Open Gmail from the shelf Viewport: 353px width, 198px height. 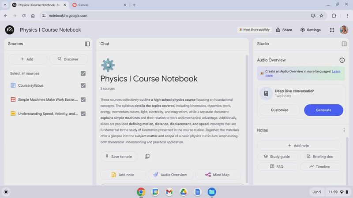(x=169, y=192)
